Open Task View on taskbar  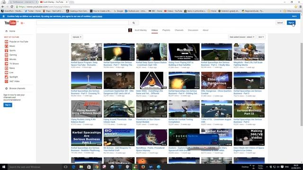(x=65, y=167)
